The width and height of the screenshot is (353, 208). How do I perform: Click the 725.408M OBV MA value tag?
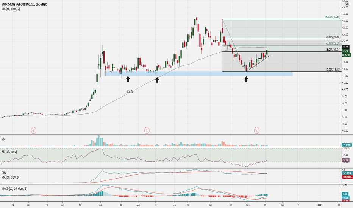pyautogui.click(x=347, y=177)
